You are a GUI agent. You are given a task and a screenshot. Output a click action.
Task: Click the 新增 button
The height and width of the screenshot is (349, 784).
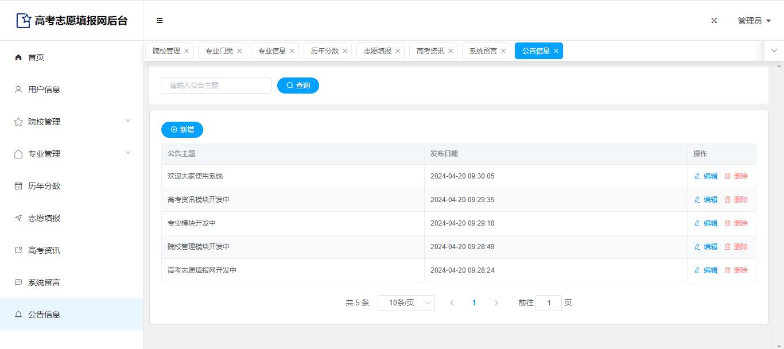click(182, 130)
